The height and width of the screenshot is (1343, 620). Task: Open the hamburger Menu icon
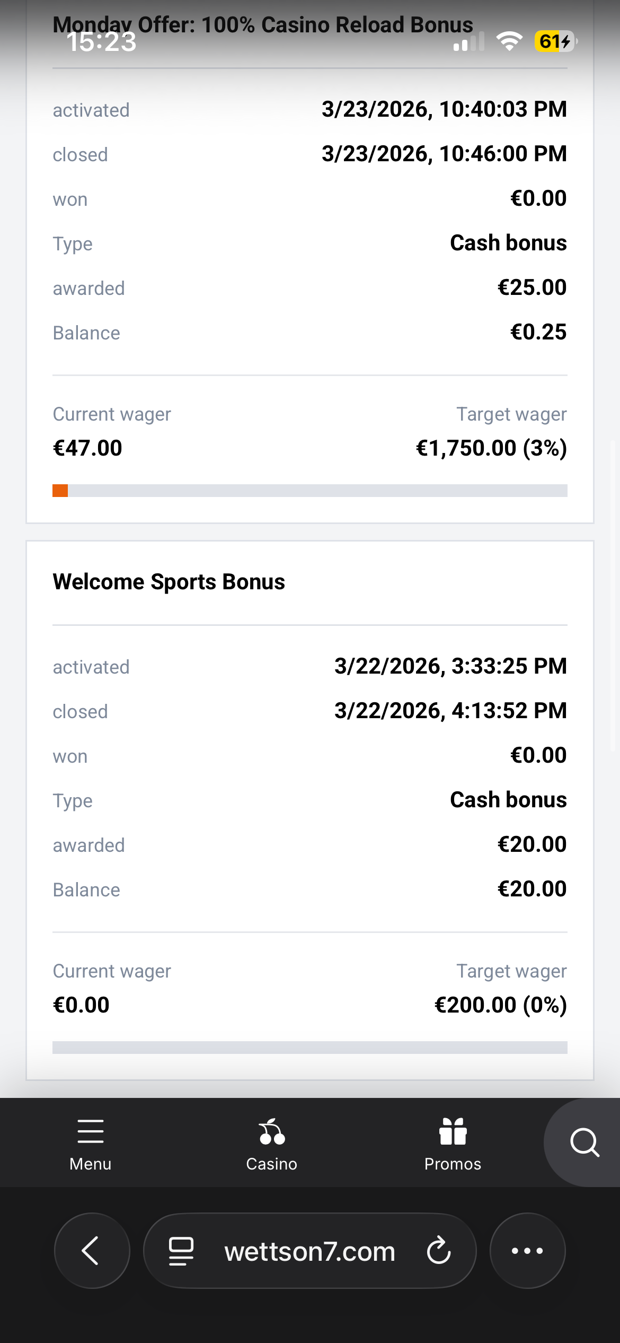tap(90, 1131)
